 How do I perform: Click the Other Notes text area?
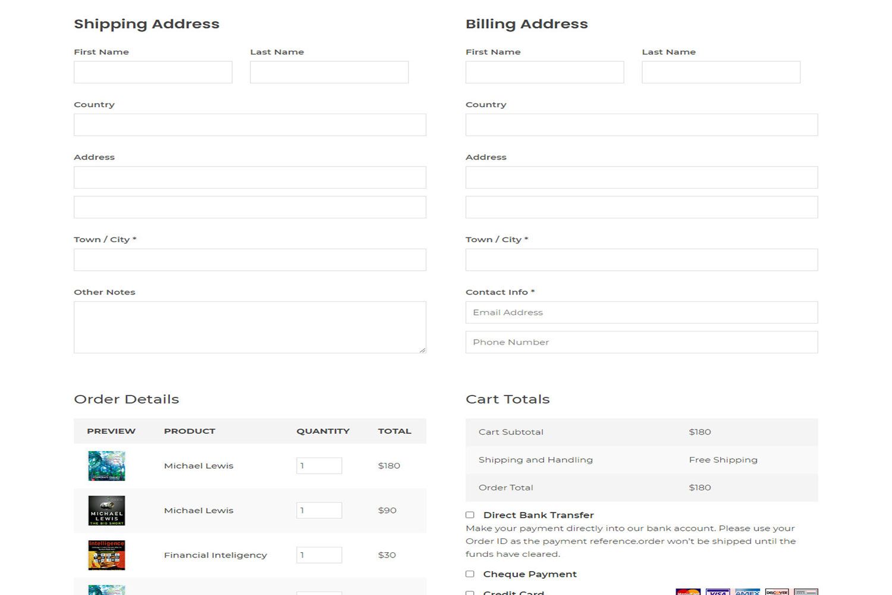coord(250,327)
